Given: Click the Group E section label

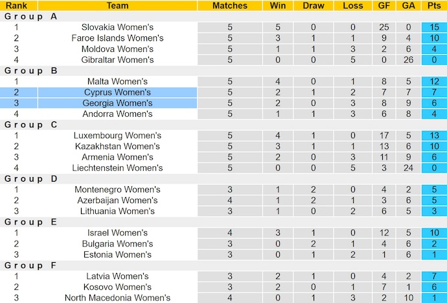Looking at the screenshot, I should click(x=31, y=222).
